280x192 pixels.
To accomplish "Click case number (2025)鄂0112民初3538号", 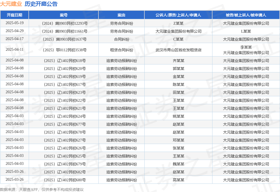I will [x=65, y=50].
